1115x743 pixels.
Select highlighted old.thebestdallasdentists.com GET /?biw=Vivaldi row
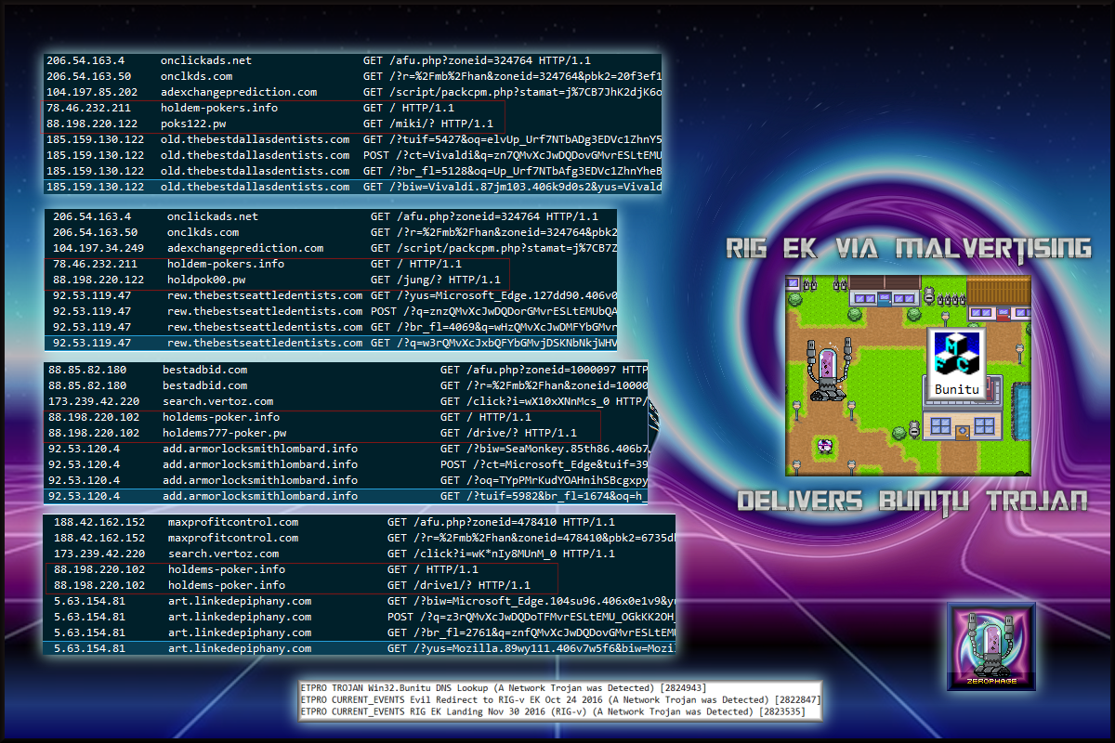tap(353, 187)
